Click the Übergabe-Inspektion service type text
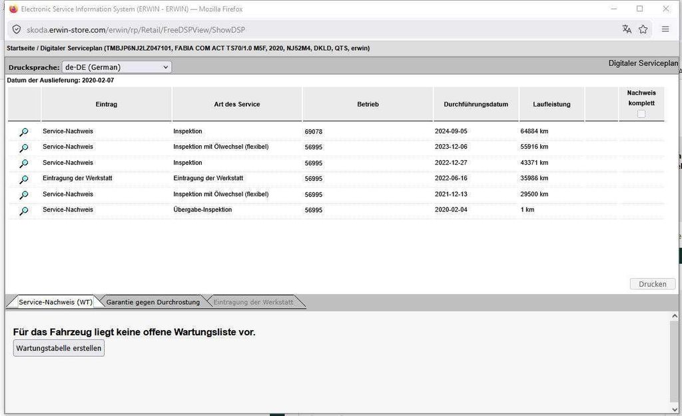Viewport: 682px width, 416px height. pos(202,210)
